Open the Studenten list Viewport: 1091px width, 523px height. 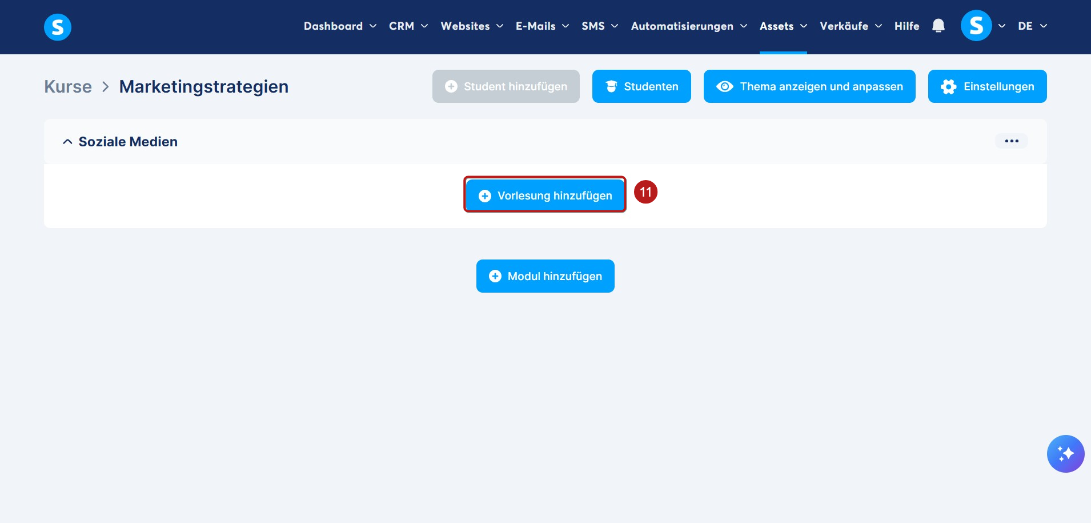(x=641, y=86)
